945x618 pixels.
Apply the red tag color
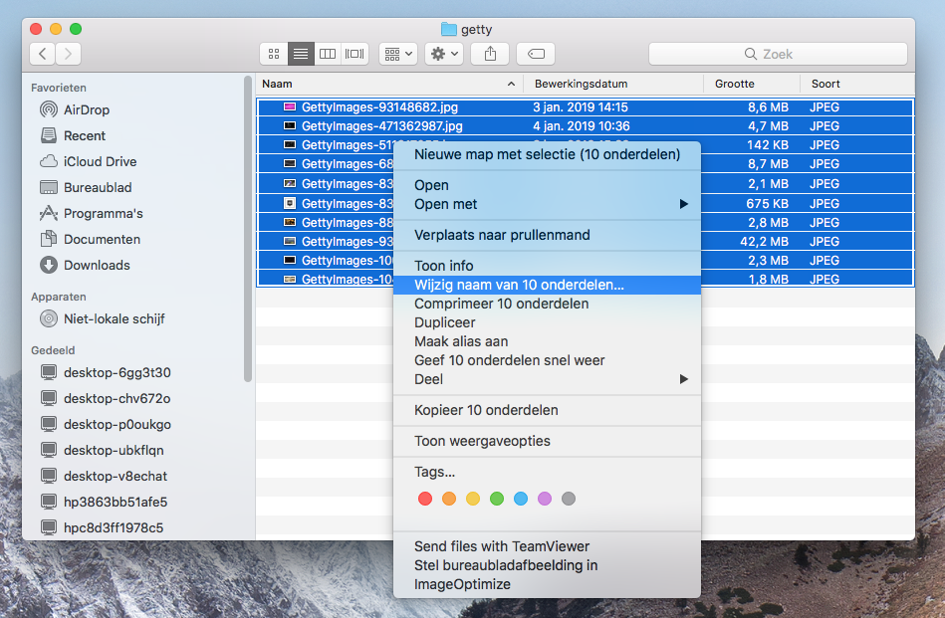coord(425,499)
